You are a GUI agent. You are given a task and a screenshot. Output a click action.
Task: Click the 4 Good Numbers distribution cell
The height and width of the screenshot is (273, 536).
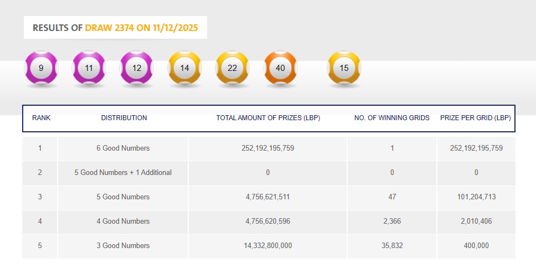pos(123,222)
